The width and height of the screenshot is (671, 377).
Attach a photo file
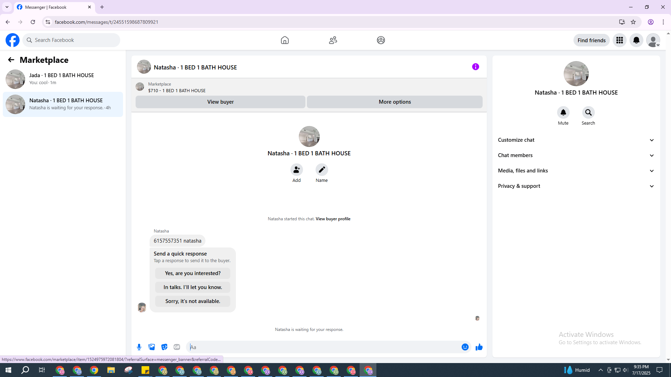click(x=152, y=347)
